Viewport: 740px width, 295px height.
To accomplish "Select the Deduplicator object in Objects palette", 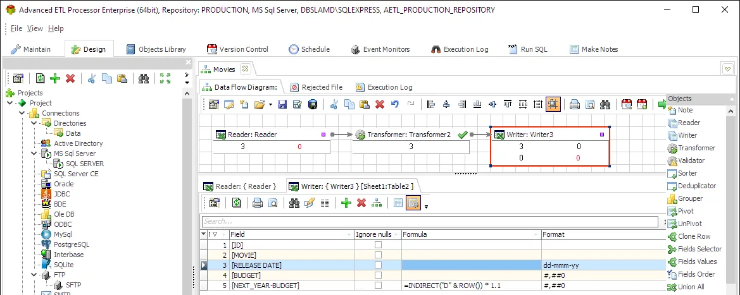I will (691, 186).
